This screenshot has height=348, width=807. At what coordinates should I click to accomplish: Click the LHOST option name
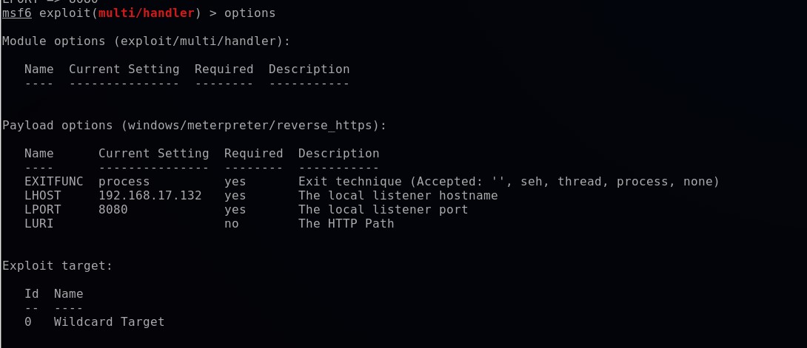pyautogui.click(x=42, y=196)
